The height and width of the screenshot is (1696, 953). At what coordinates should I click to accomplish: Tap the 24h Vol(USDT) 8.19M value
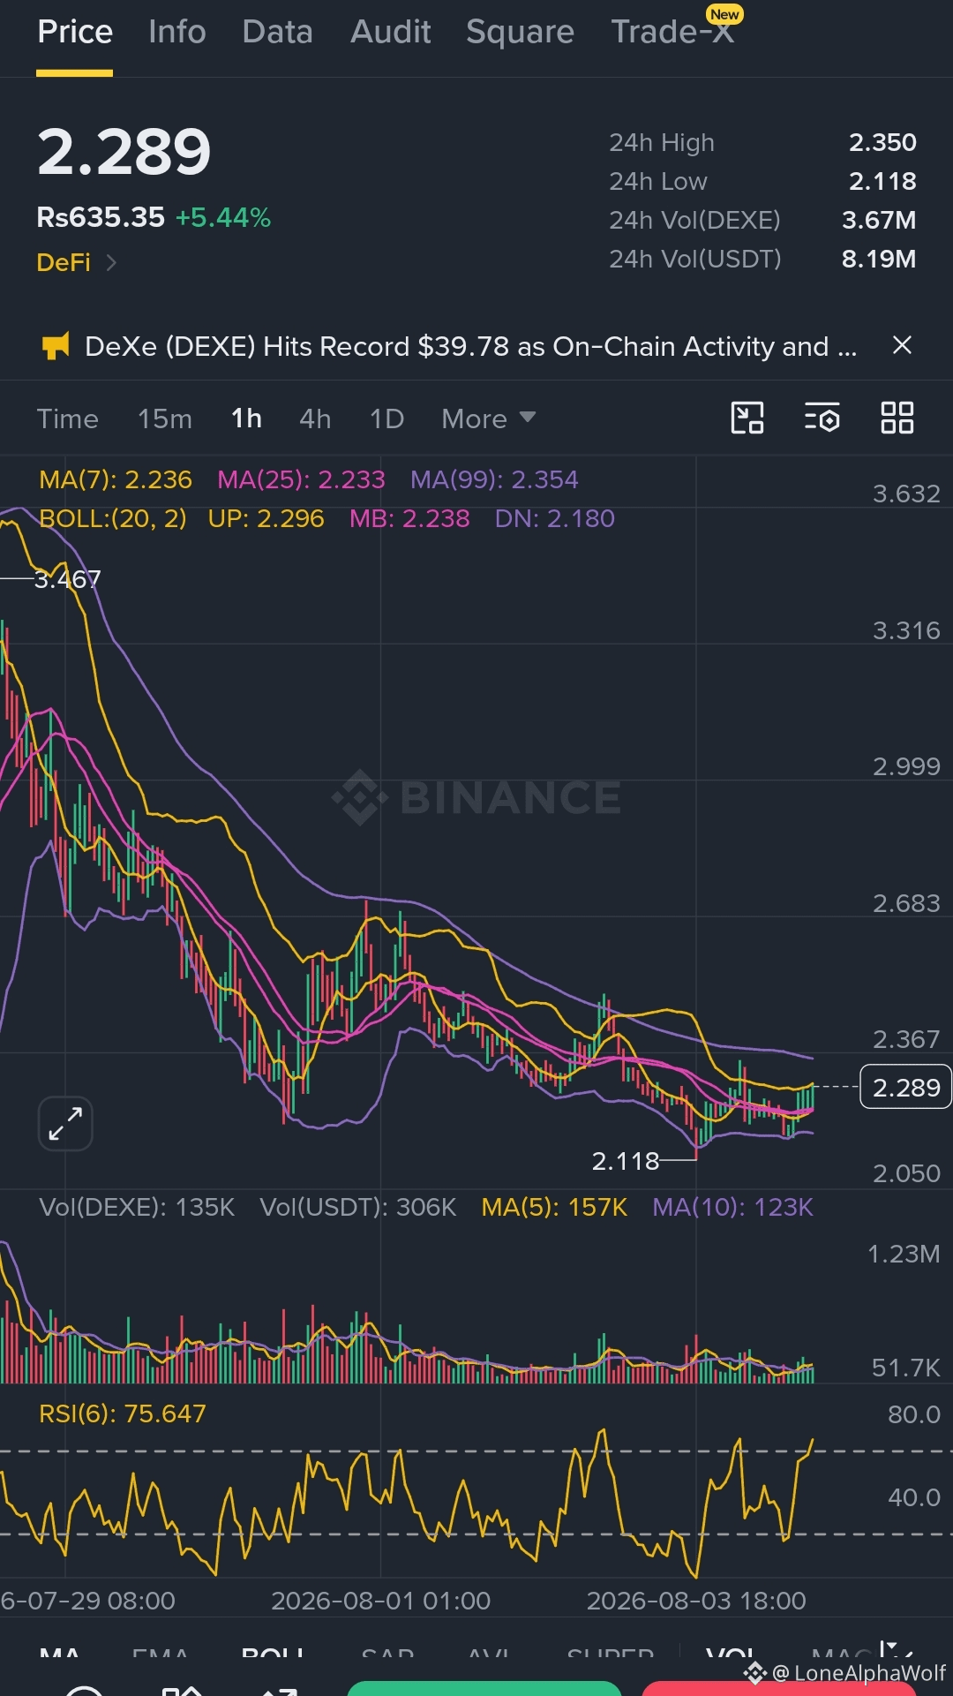tap(879, 259)
